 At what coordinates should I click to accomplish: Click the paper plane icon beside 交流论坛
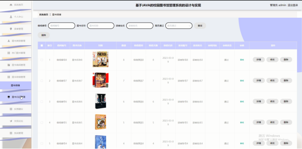11,121
